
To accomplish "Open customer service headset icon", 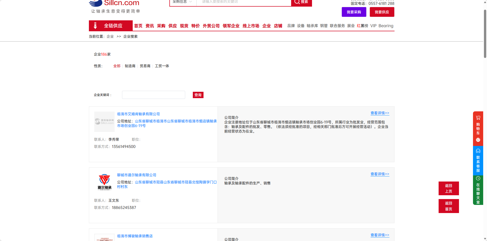I will tap(478, 151).
